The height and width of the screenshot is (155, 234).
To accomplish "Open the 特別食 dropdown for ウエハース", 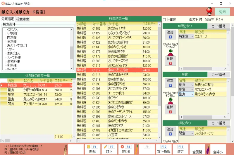I will pos(192,36).
